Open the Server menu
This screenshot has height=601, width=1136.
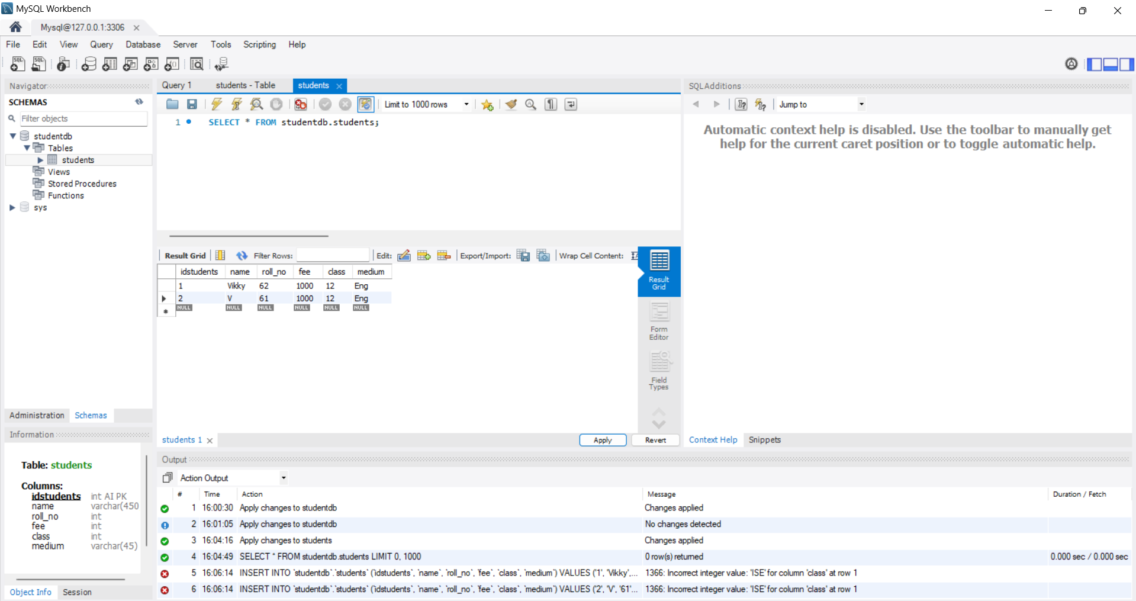(185, 44)
